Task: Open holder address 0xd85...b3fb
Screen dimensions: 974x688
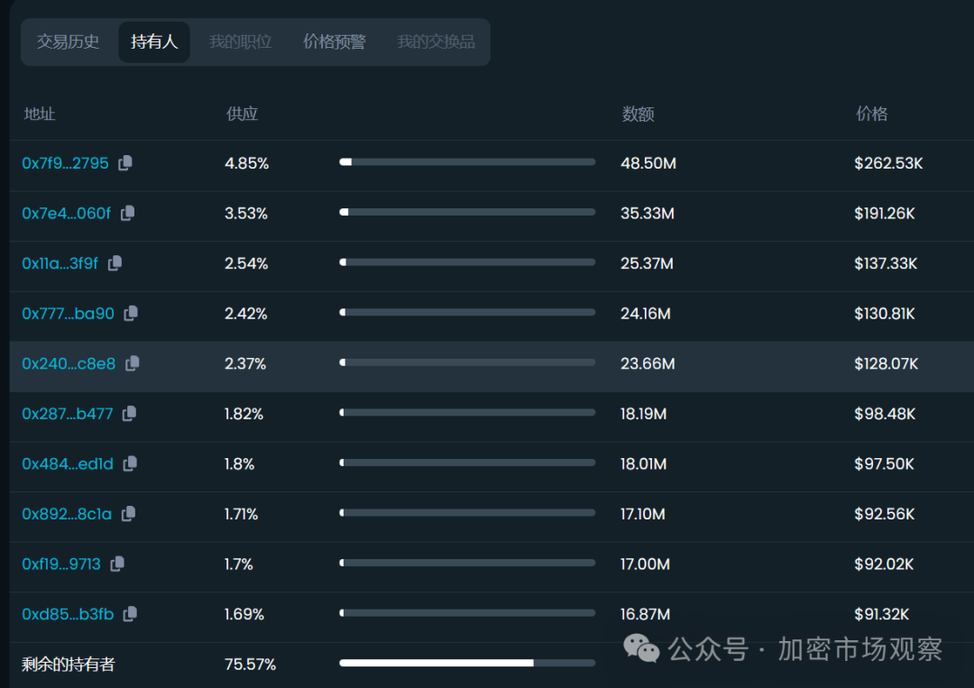Action: (68, 614)
